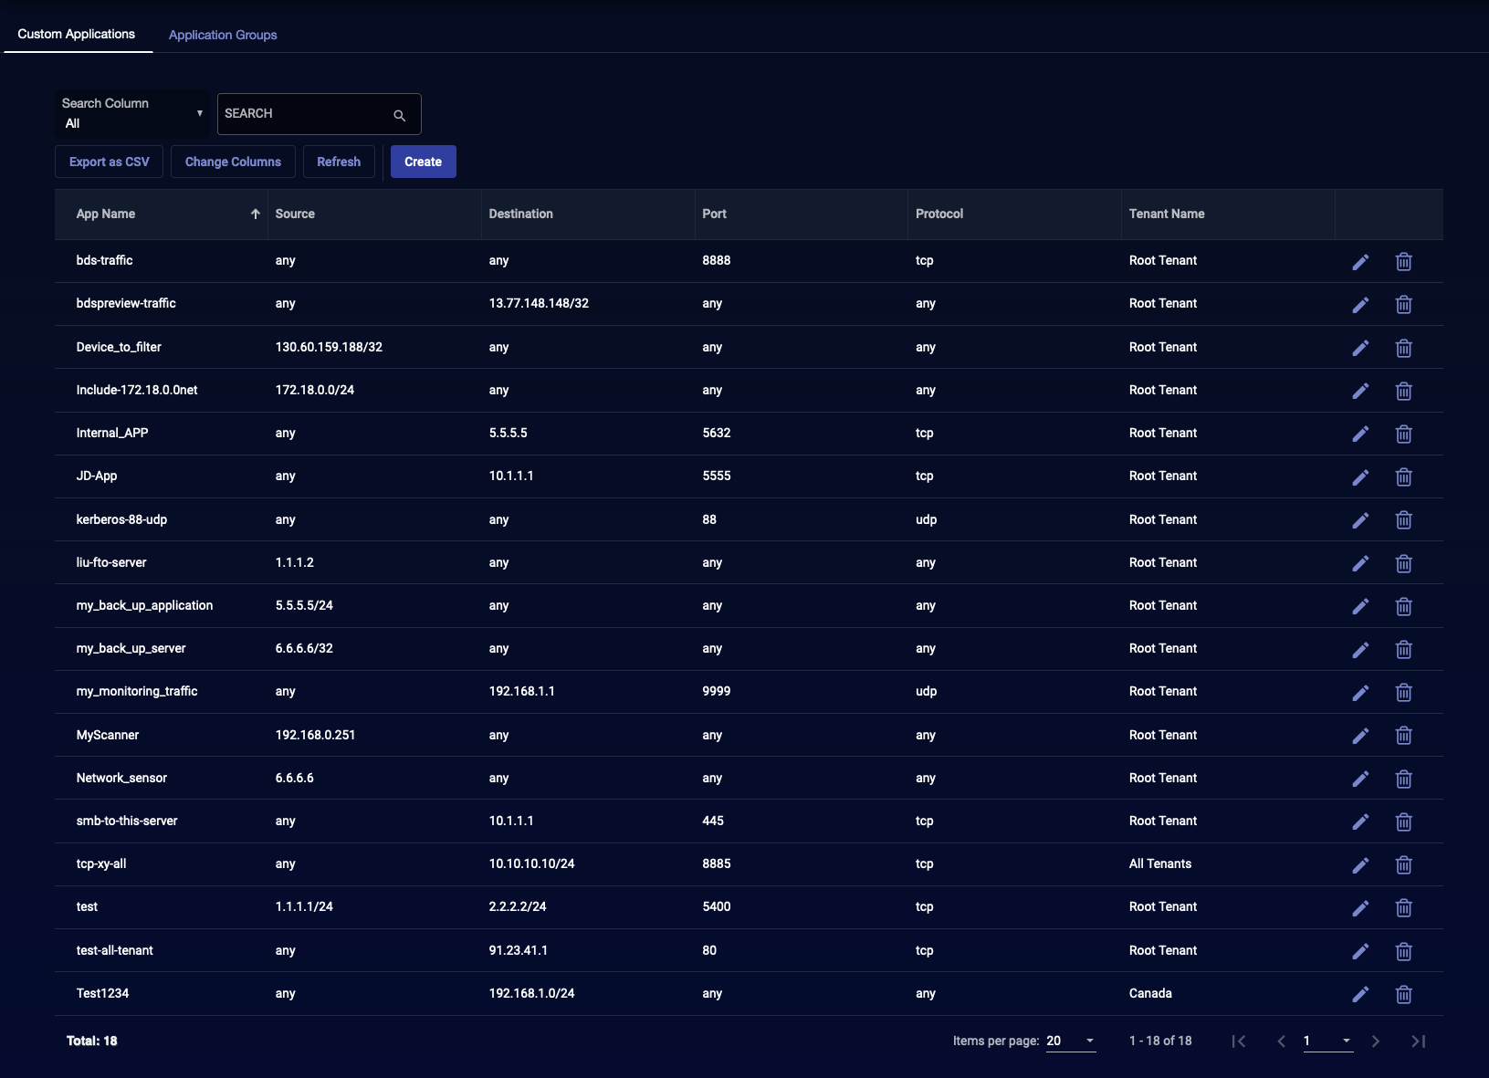Sort by the App Name column
The height and width of the screenshot is (1078, 1489).
tap(106, 214)
